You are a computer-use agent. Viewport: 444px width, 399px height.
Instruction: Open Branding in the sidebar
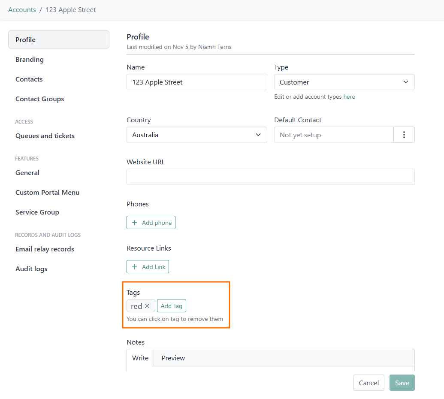[x=30, y=59]
